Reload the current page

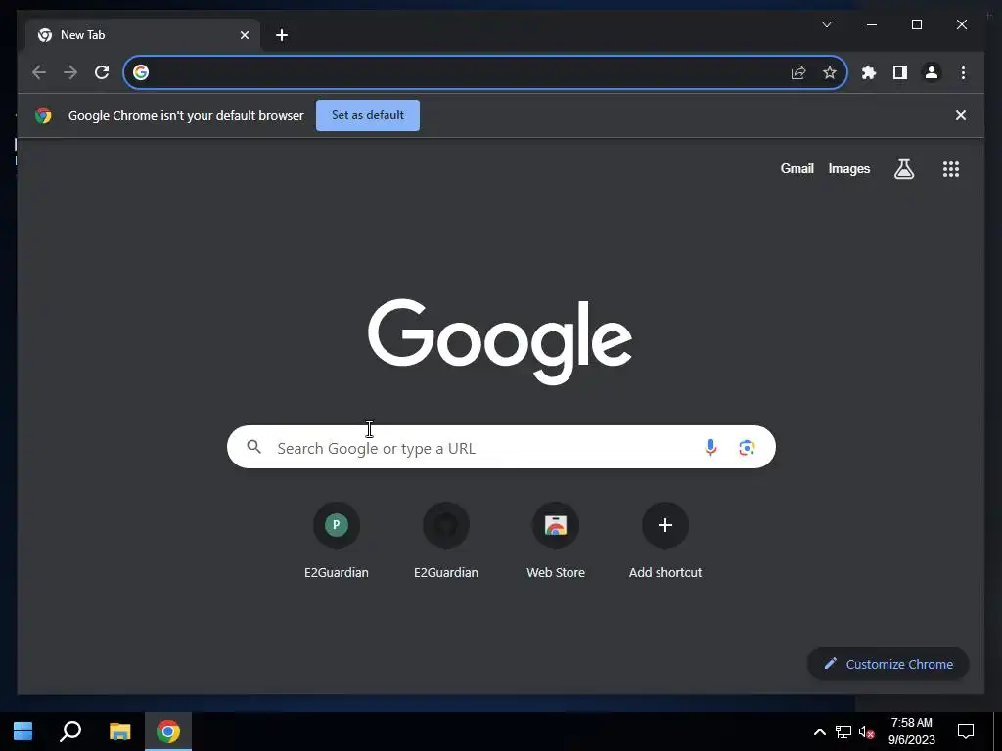[x=102, y=72]
